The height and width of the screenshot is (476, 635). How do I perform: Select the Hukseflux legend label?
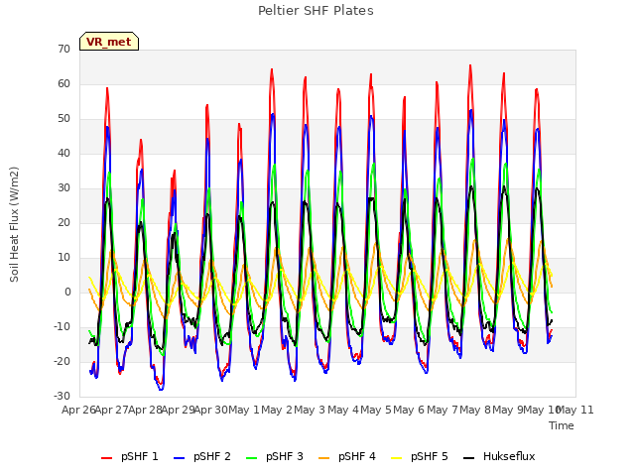tap(509, 456)
